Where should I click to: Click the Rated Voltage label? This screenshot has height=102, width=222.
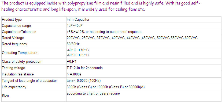(x=13, y=38)
